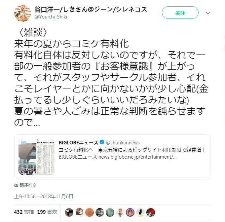Click the blue verified badge icon
This screenshot has height=222, width=225.
(x=102, y=142)
